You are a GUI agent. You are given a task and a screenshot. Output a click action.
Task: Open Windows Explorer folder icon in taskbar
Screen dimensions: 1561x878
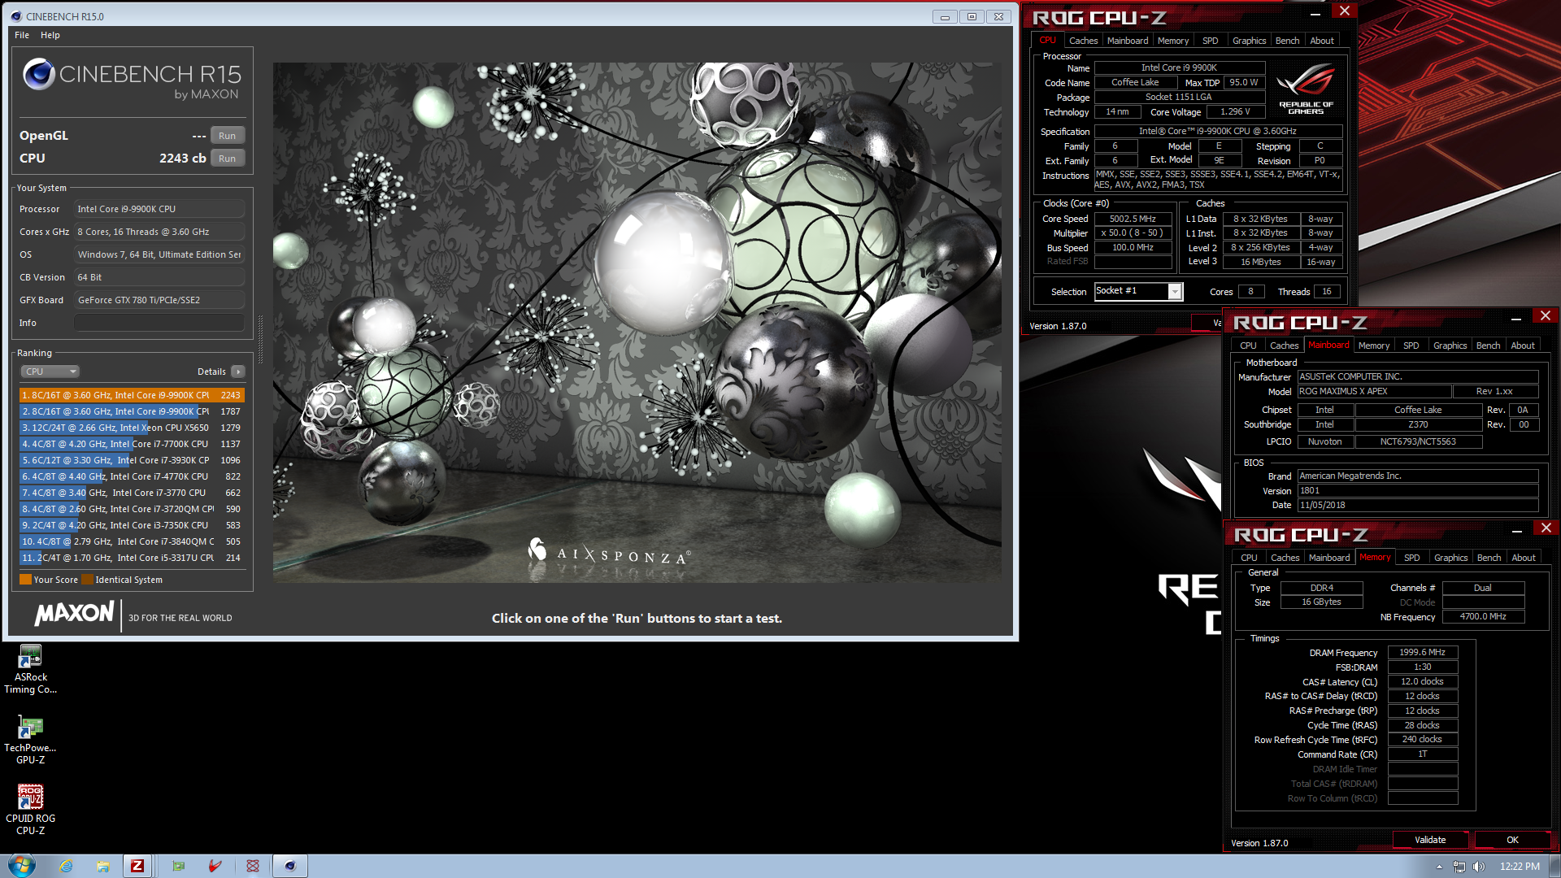pyautogui.click(x=103, y=866)
